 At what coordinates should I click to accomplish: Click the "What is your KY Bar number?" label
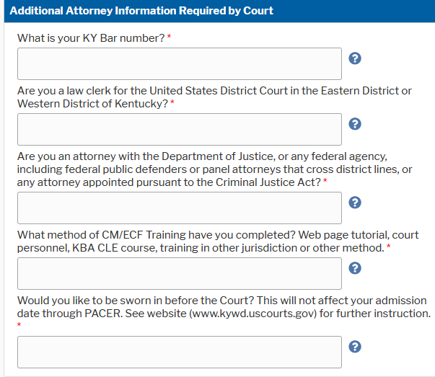tap(91, 38)
